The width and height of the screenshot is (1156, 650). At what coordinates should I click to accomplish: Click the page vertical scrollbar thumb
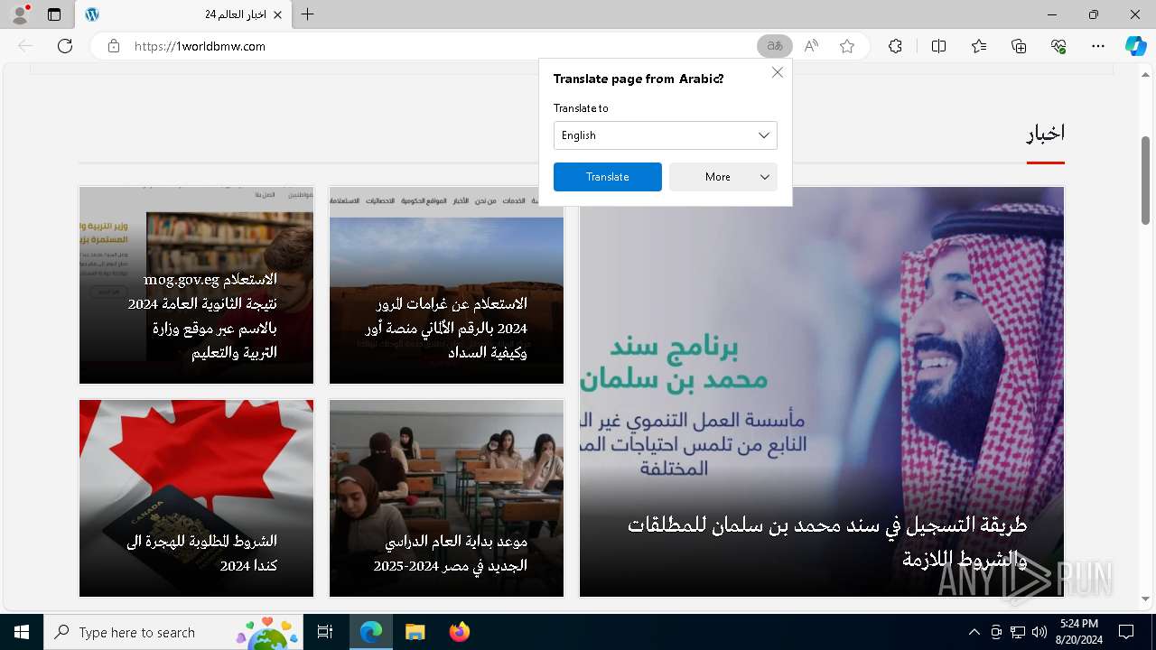tap(1146, 180)
